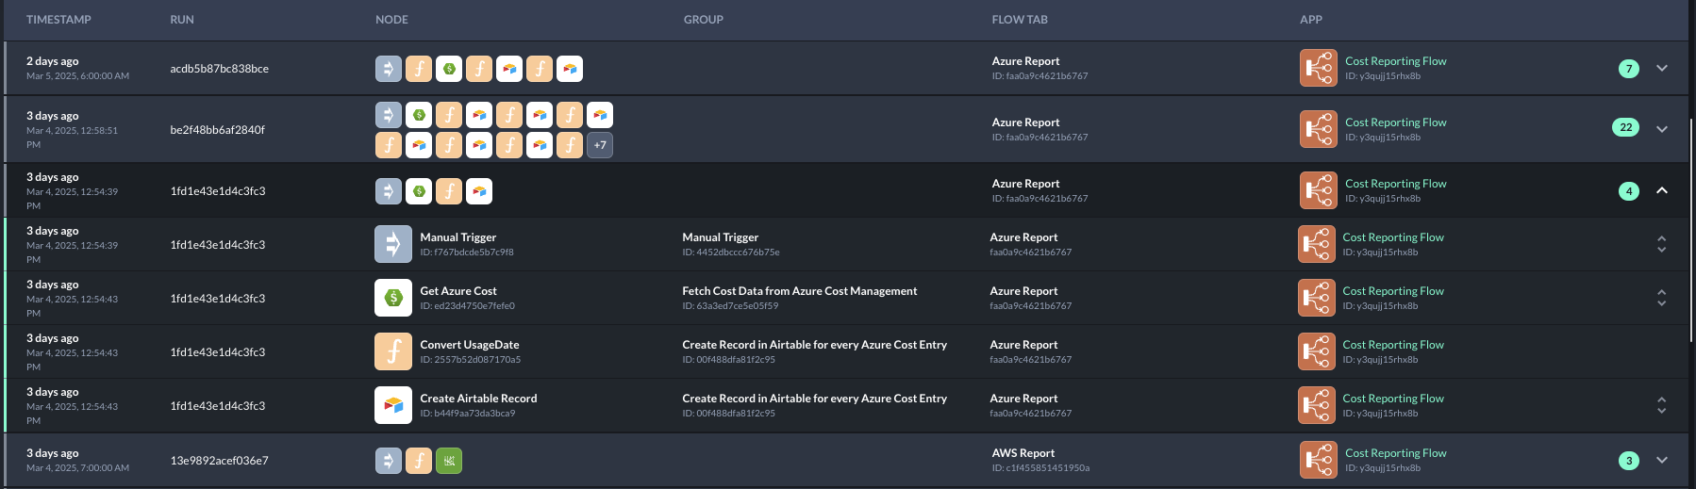1696x489 pixels.
Task: Expand the AWS Report run 13e9892acef036e7
Action: pyautogui.click(x=1662, y=461)
